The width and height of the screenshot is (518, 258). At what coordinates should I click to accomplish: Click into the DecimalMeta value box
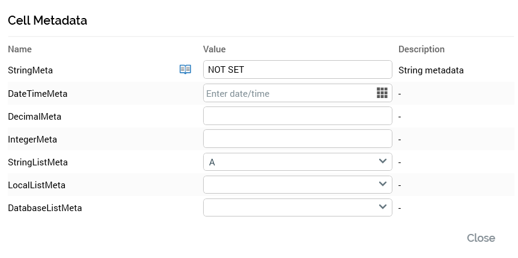coord(297,116)
